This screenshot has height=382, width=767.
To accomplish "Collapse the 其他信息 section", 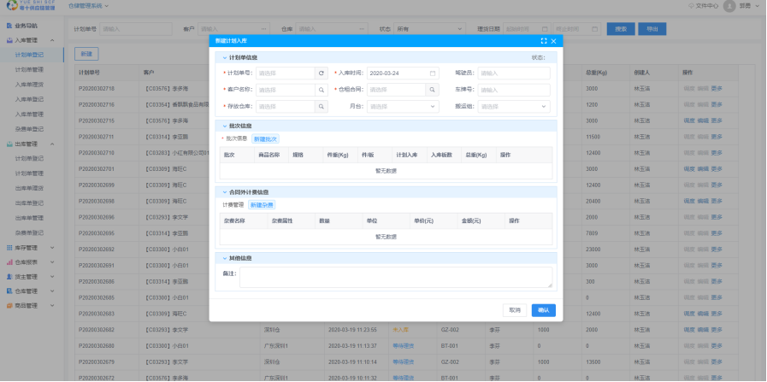I will point(225,258).
